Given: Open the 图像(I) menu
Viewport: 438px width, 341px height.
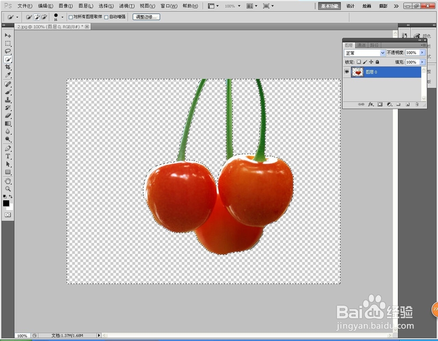Looking at the screenshot, I should point(66,6).
